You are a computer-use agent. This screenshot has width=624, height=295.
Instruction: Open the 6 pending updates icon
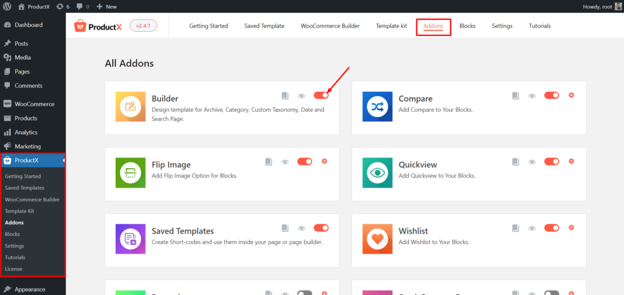63,6
